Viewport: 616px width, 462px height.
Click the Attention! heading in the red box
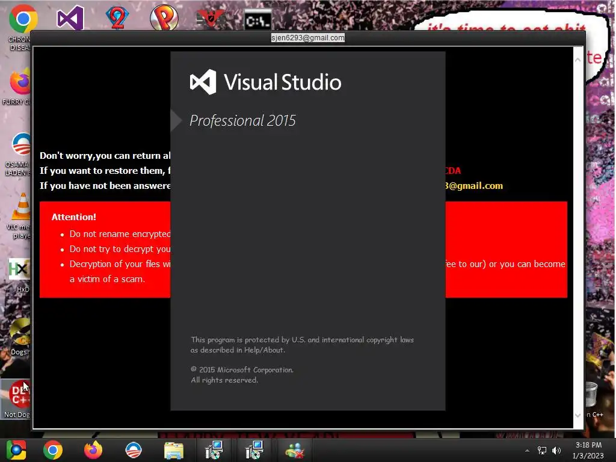tap(74, 217)
